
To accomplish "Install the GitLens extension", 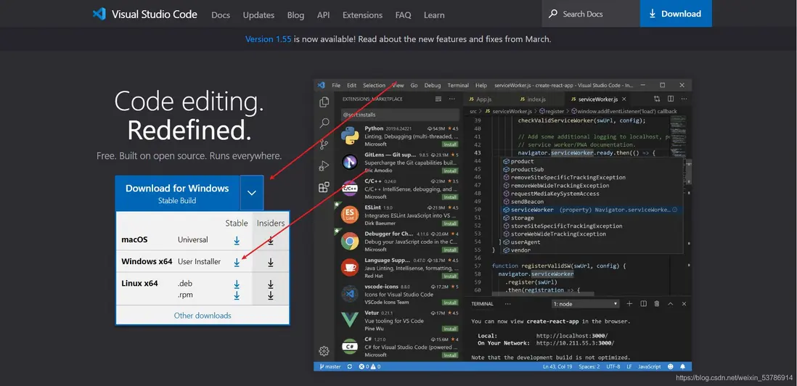I will point(450,171).
